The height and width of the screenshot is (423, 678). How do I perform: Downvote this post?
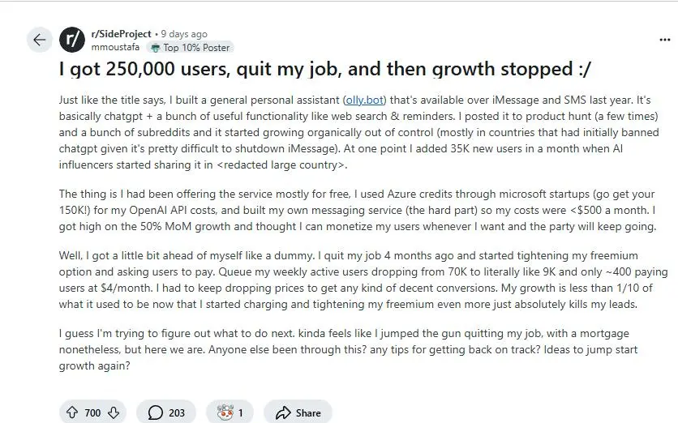tap(114, 412)
